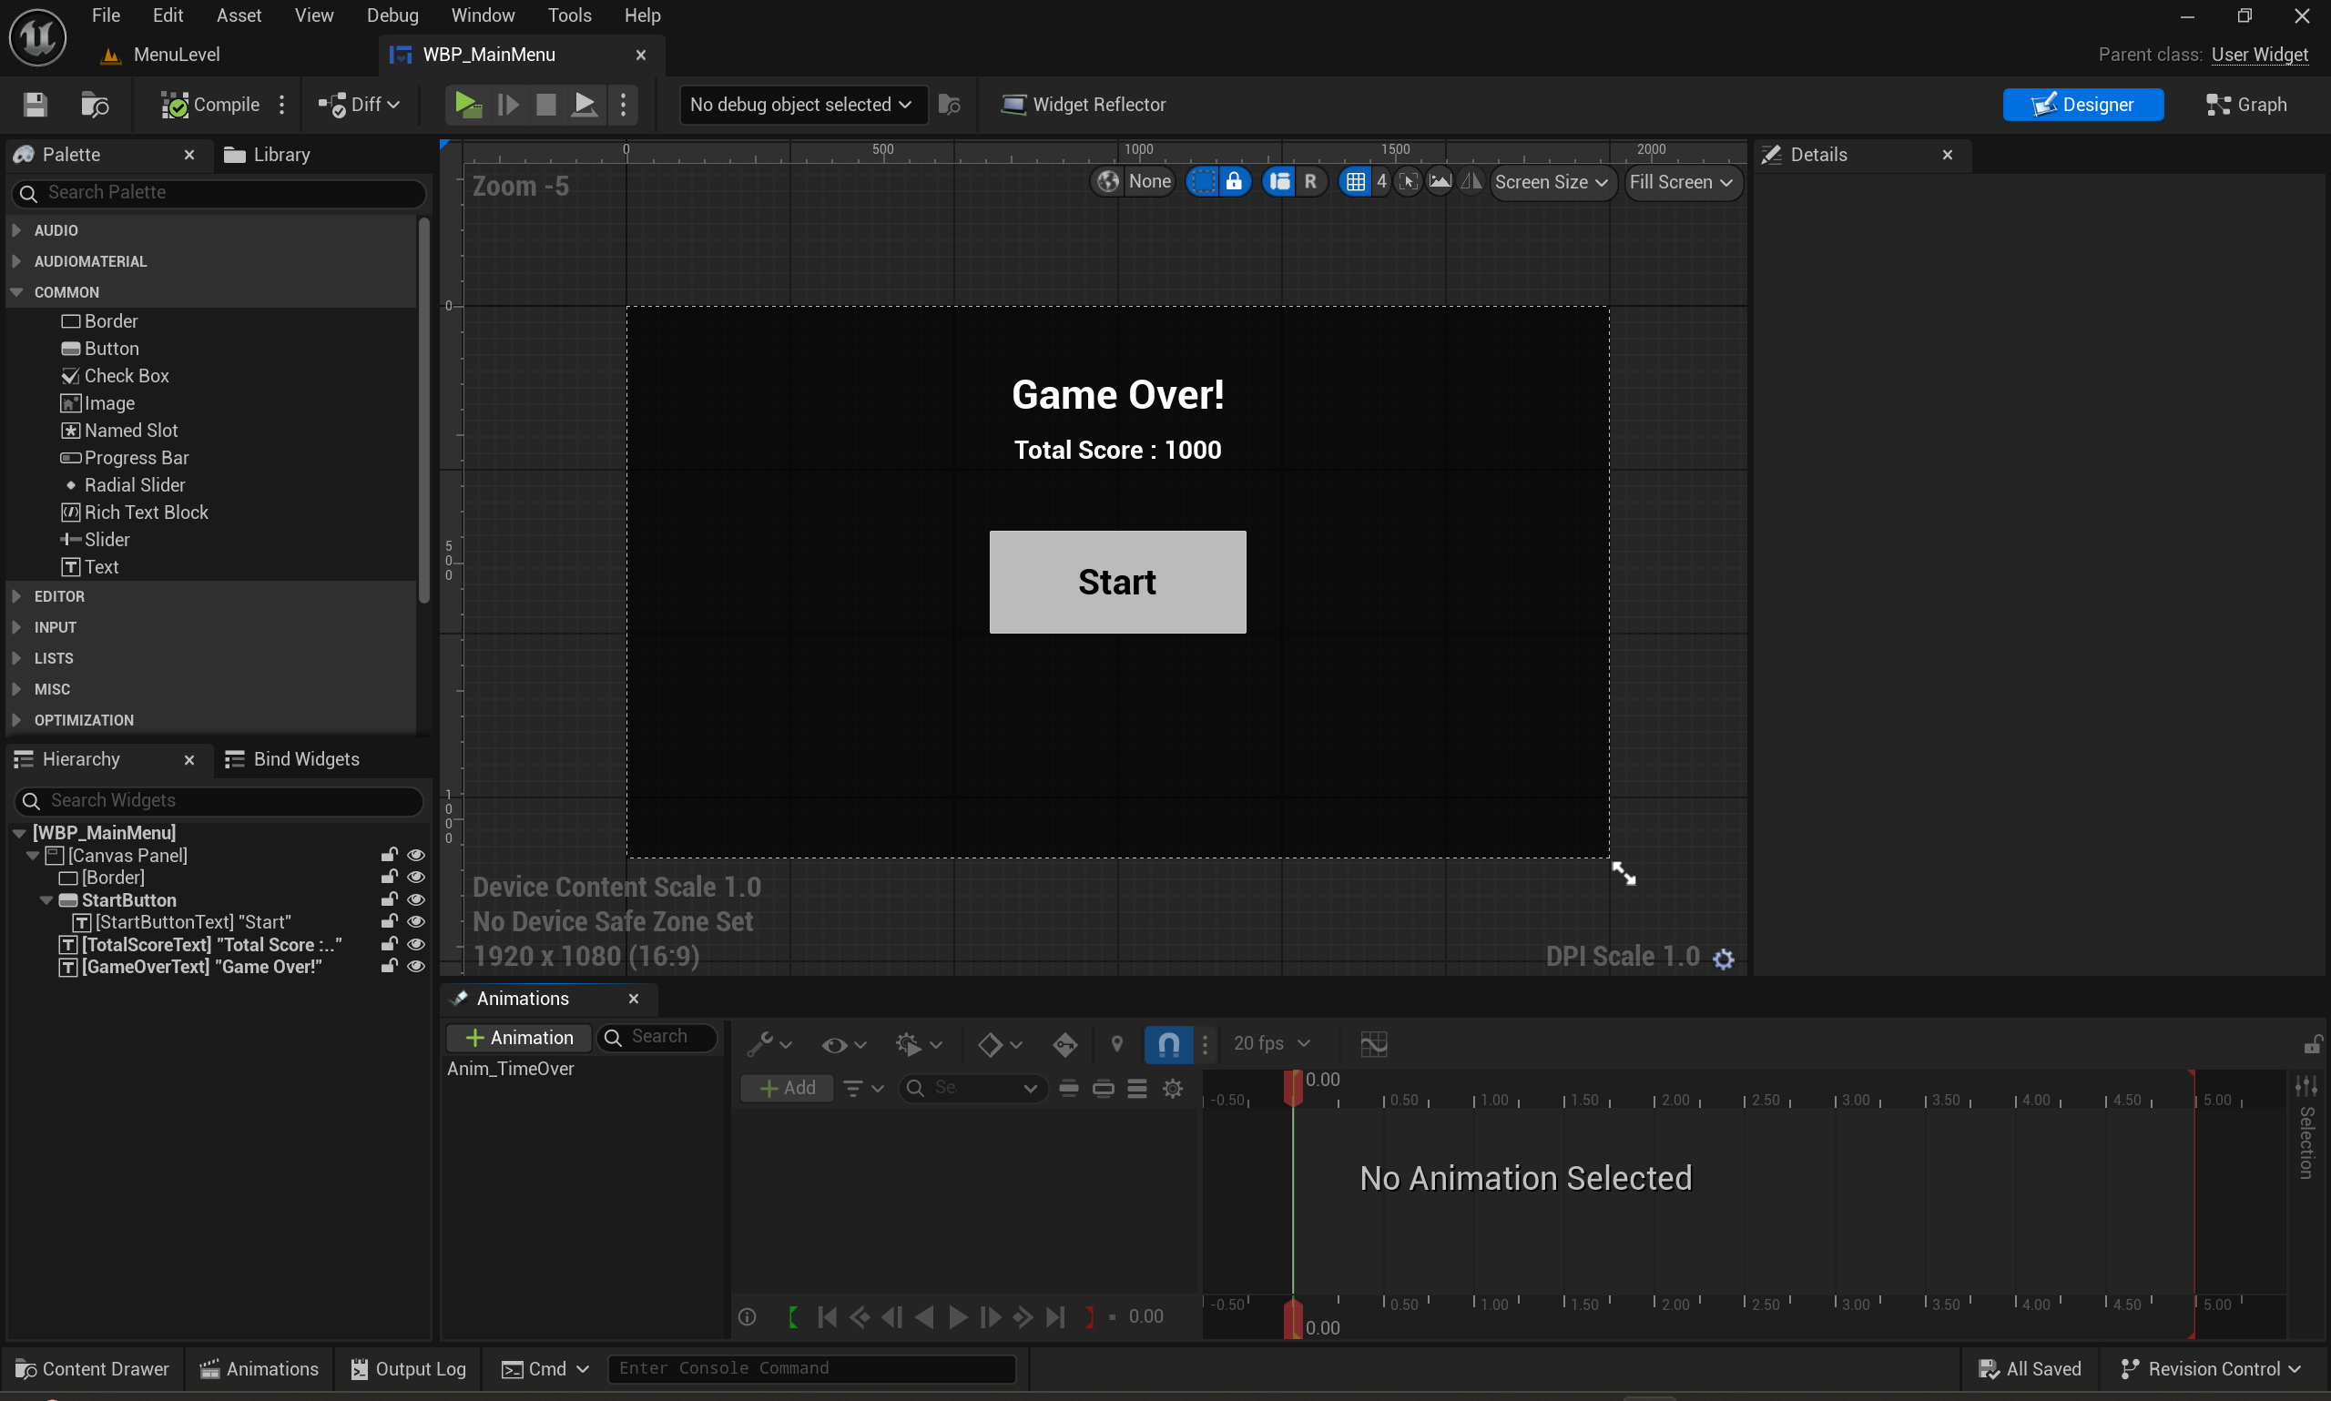Click the red playhead marker on the timeline
The width and height of the screenshot is (2331, 1401).
[1292, 1087]
